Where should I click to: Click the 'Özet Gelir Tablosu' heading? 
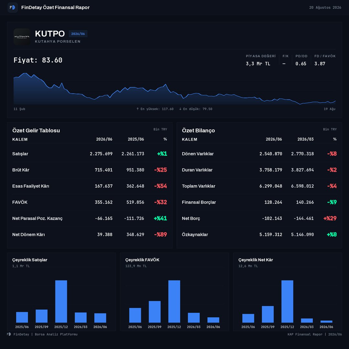(x=36, y=131)
